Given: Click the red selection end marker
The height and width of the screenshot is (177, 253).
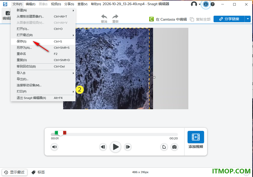Looking at the screenshot, I should coord(65,133).
